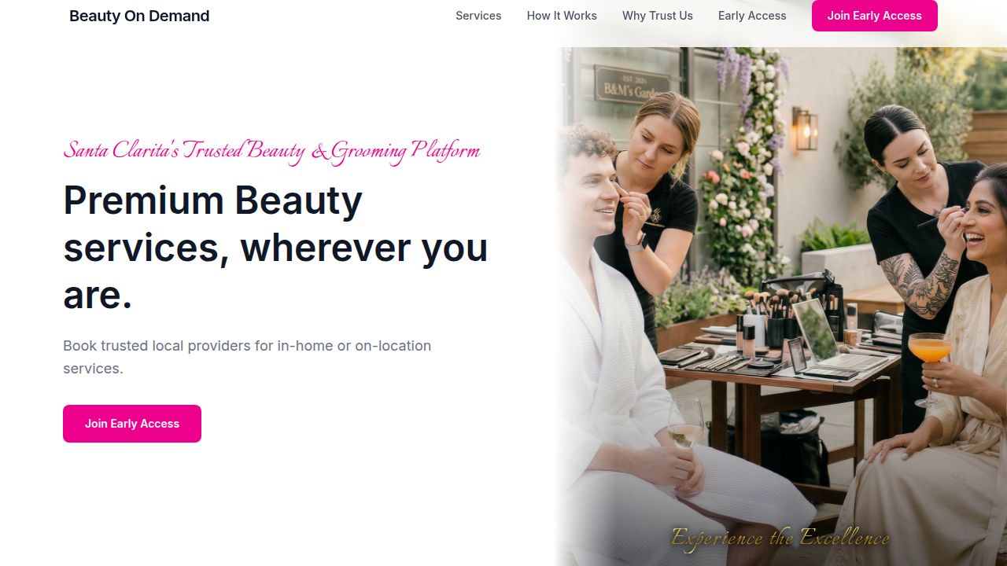Select Early Access in the navigation

pyautogui.click(x=752, y=16)
